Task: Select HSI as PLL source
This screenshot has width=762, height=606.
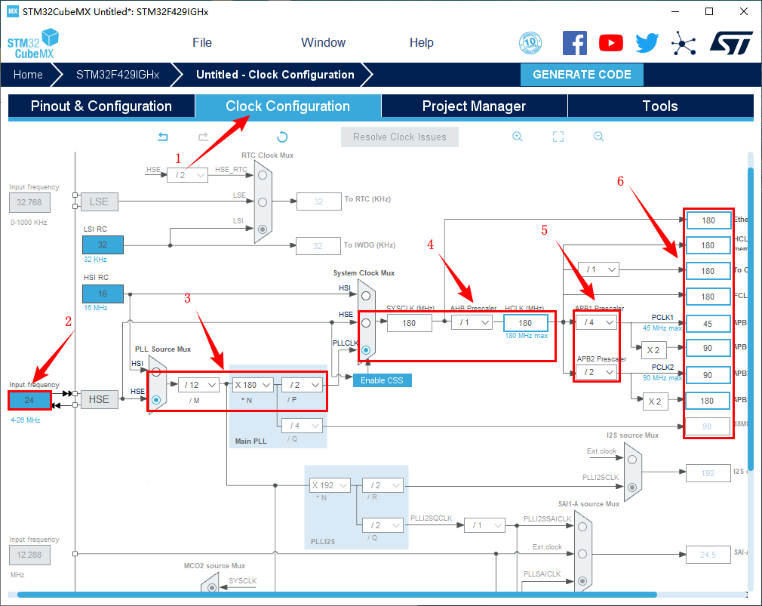Action: click(x=156, y=371)
